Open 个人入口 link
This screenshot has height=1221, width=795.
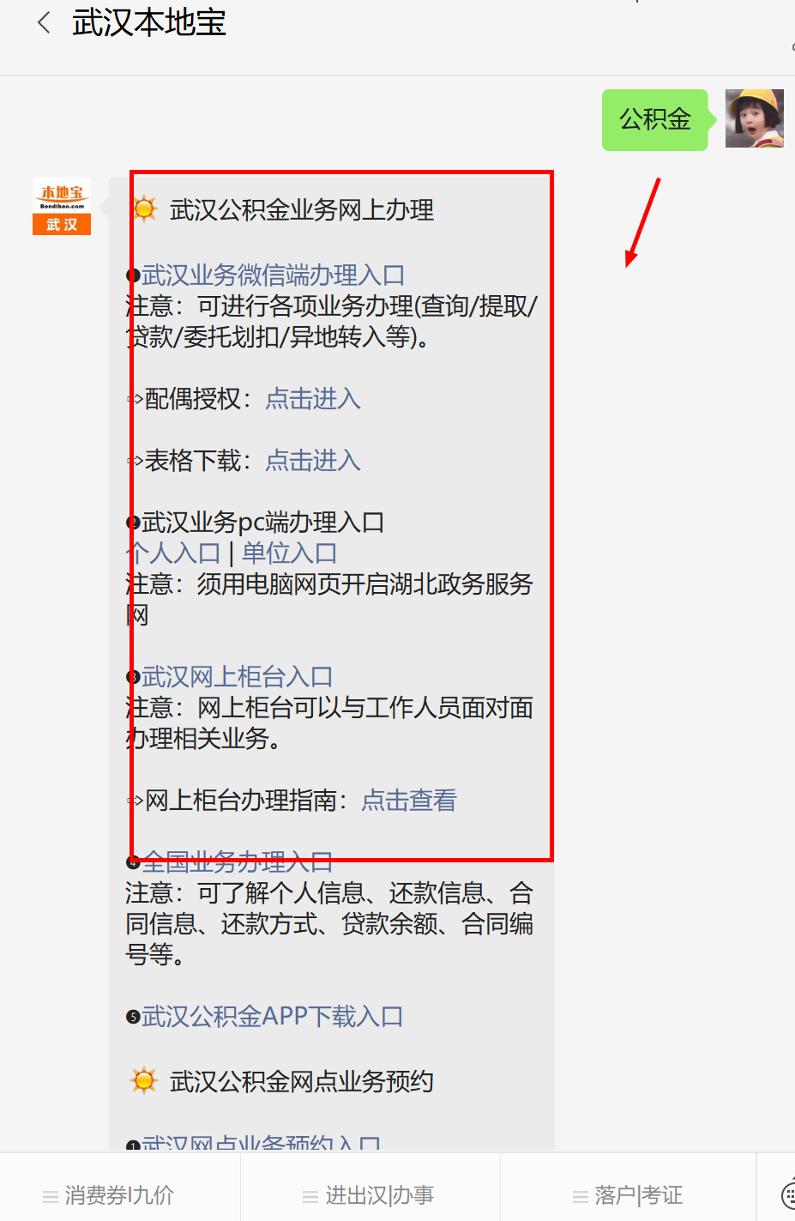173,553
